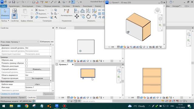Switch to the Конструкция ribbon tab
This screenshot has width=194, height=109.
coord(28,6)
